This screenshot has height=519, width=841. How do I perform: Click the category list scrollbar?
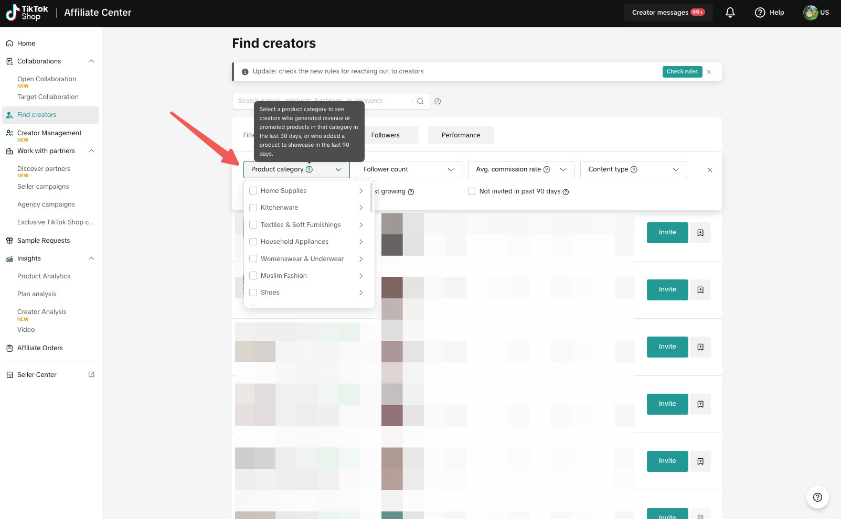pos(371,198)
